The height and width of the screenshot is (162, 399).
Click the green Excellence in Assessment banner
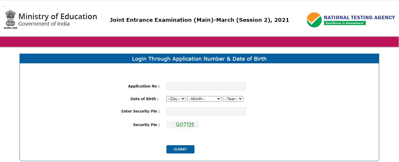345,23
